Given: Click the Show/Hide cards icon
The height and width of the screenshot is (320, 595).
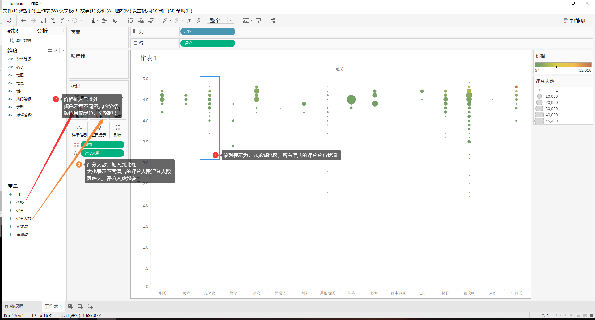Looking at the screenshot, I should tap(246, 20).
